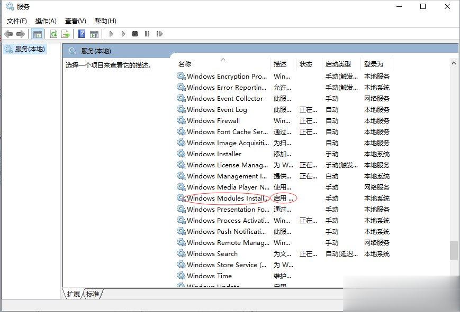This screenshot has height=312, width=460.
Task: Switch to the 扩展 tab
Action: pyautogui.click(x=73, y=294)
